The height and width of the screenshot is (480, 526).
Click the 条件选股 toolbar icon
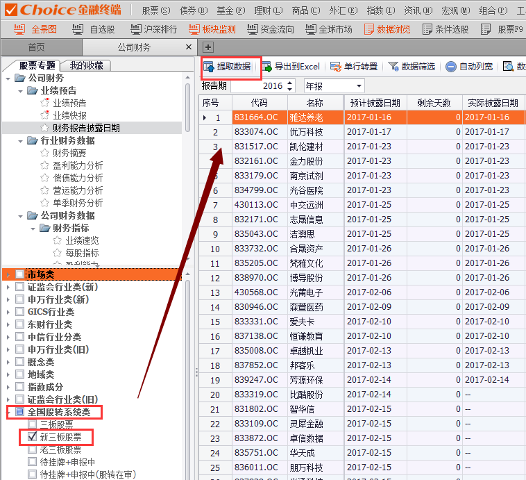tap(427, 30)
